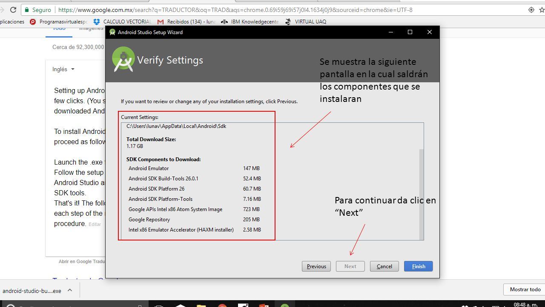Click the Android Studio logo in header
The image size is (545, 307).
123,59
